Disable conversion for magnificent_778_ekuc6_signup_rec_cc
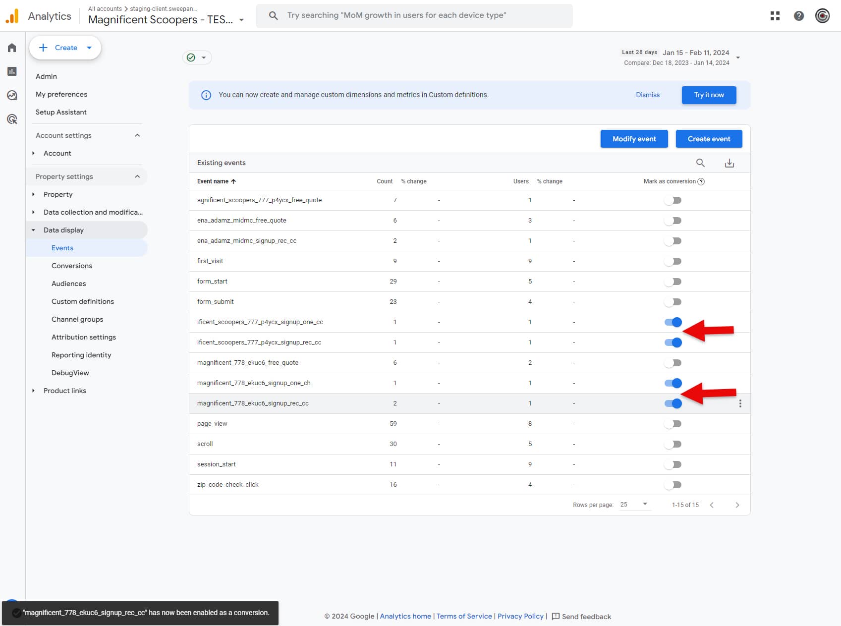 pos(673,403)
